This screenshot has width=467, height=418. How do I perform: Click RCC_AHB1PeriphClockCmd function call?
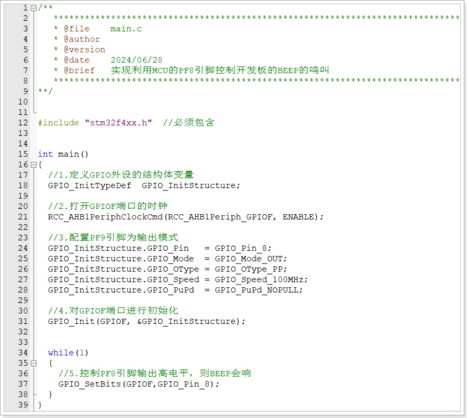(105, 217)
